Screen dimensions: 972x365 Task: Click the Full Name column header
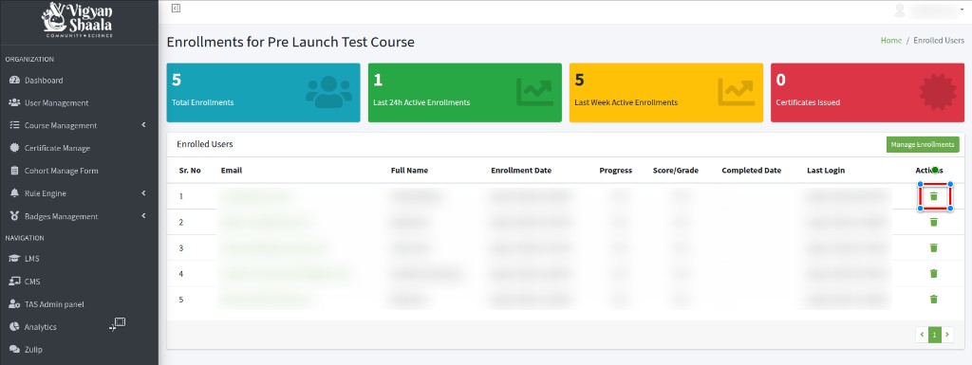[409, 171]
